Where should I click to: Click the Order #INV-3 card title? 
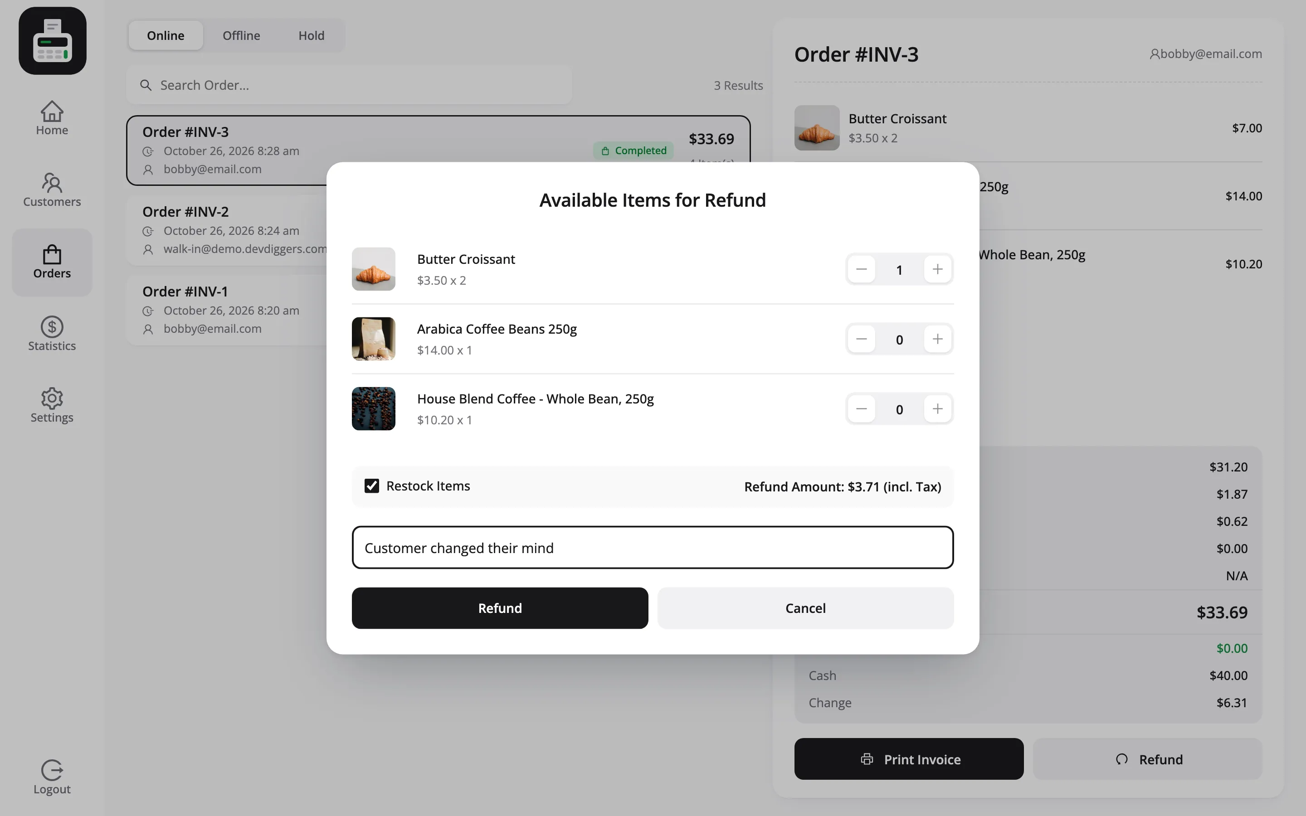(x=185, y=132)
